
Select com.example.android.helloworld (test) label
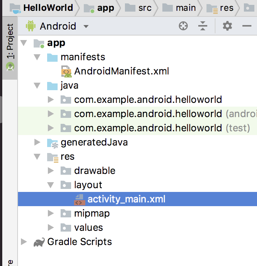(x=162, y=128)
